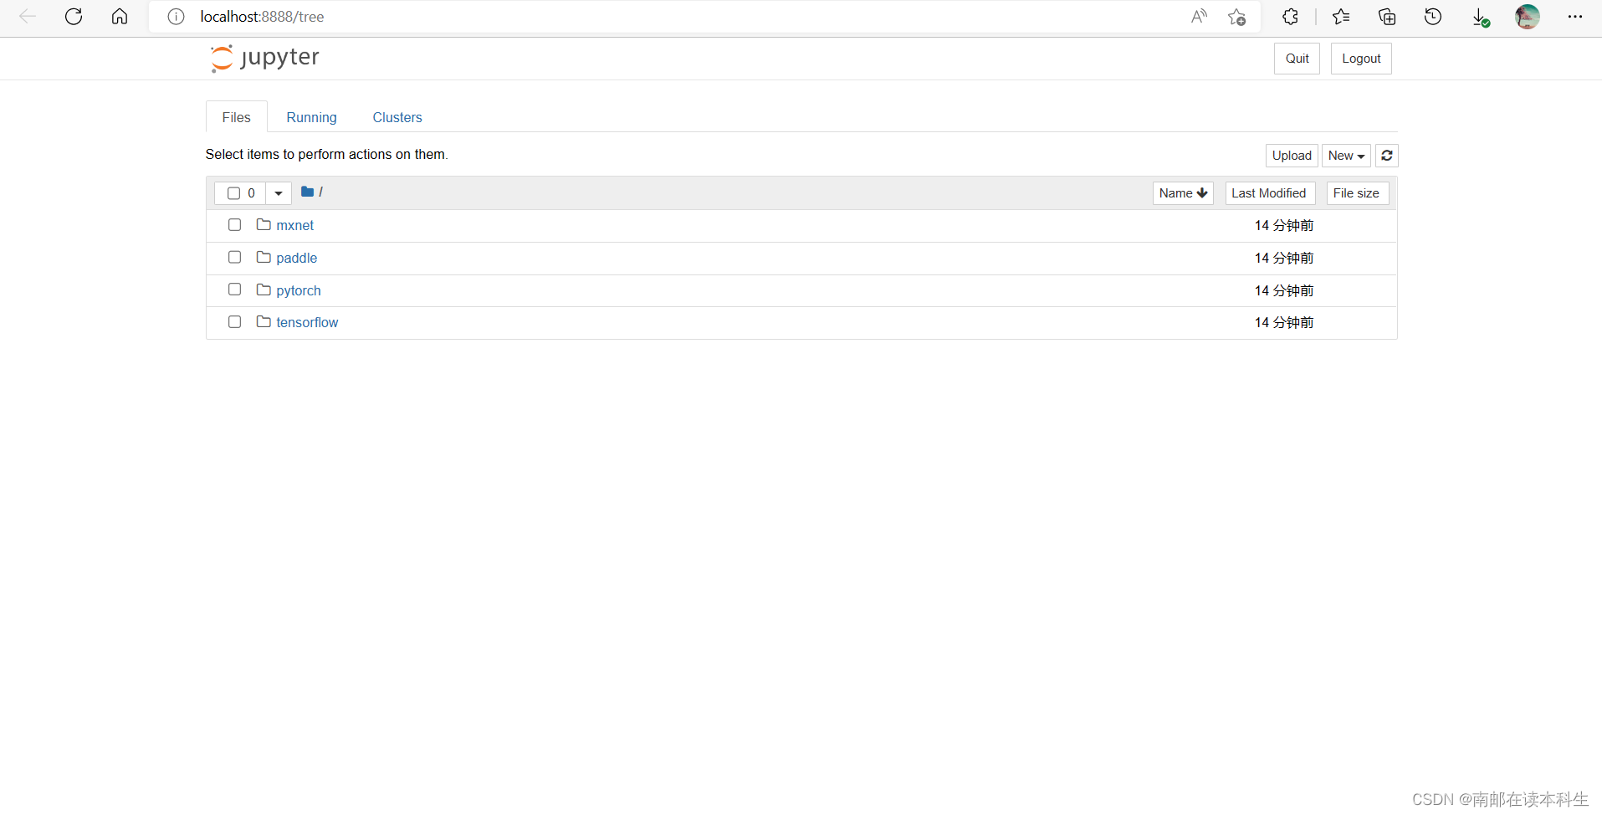Viewport: 1602px width, 815px height.
Task: Open favorites list icon
Action: (x=1341, y=17)
